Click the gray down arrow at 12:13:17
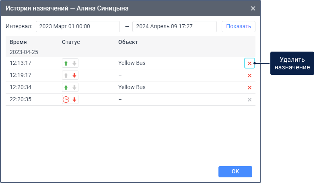This screenshot has height=183, width=315. coord(74,63)
